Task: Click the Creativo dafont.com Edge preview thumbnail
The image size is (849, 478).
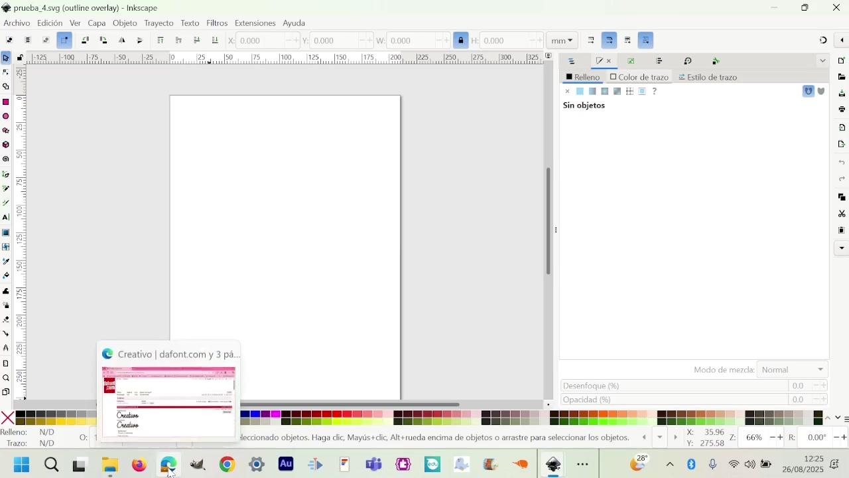Action: (168, 402)
